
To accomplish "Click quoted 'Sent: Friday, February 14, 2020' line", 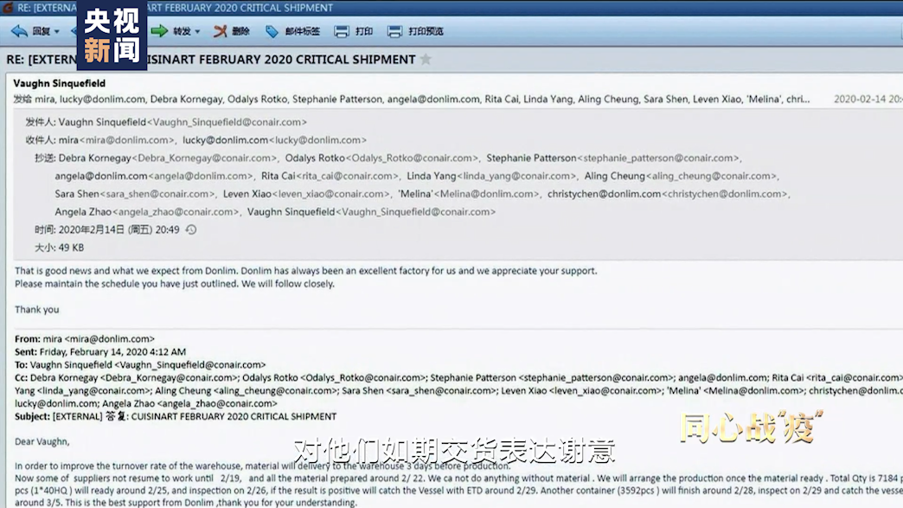I will (x=100, y=352).
